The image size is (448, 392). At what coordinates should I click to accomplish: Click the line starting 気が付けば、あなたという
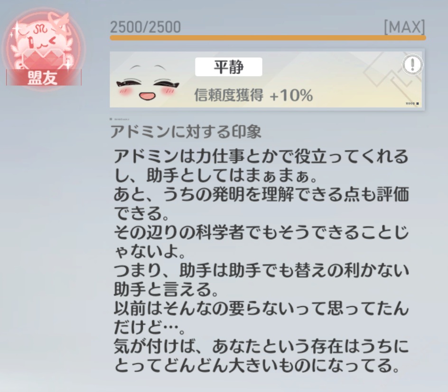pos(261,346)
